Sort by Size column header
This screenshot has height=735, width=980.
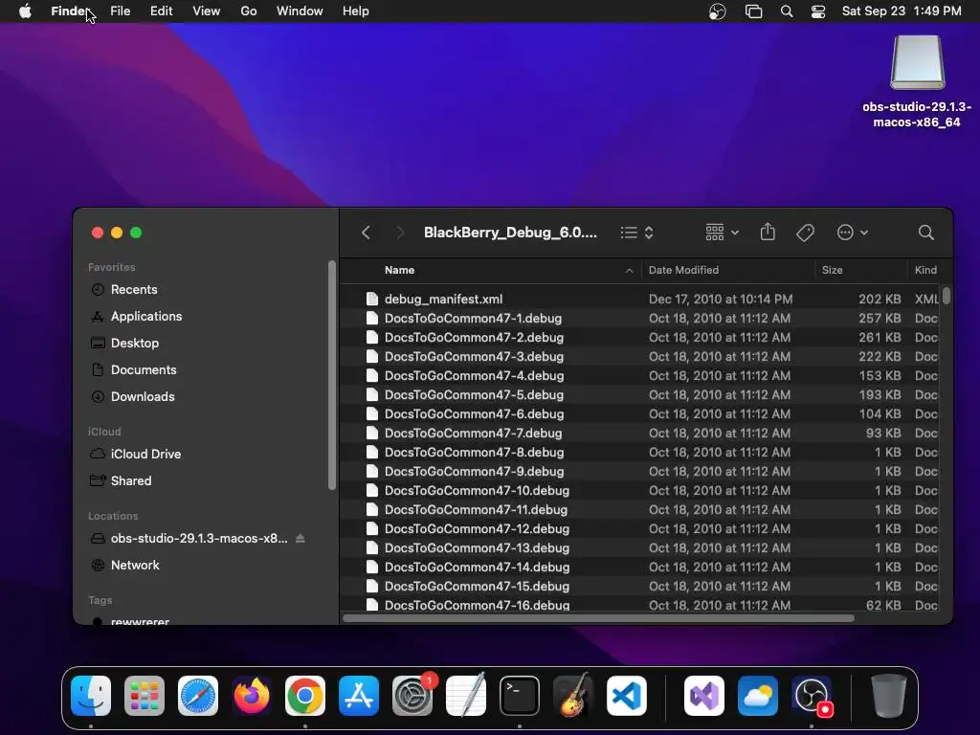coord(832,270)
